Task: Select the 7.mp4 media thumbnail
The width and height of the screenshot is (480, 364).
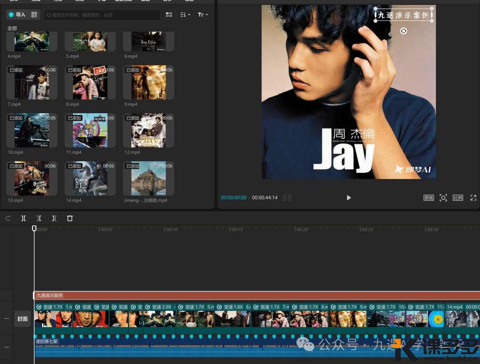Action: 32,82
